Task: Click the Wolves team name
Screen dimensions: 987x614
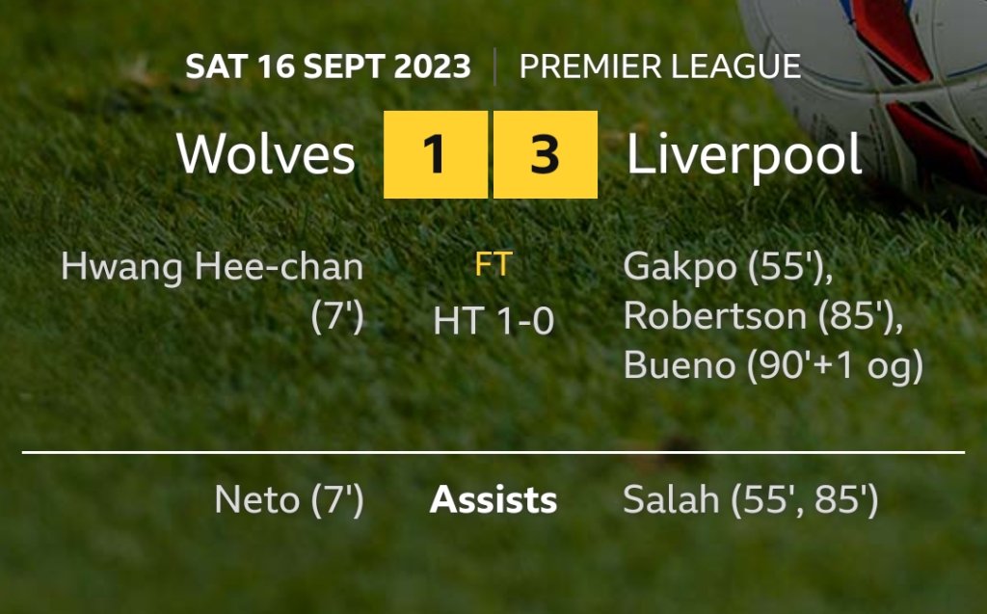Action: pos(265,154)
